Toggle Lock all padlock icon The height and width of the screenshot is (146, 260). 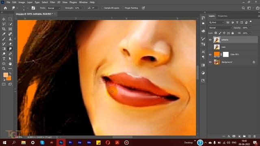coord(233,33)
